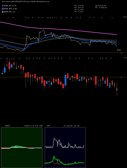Click the 'Pre C: 4.47' close value
This screenshot has width=127, height=168.
click(79, 12)
